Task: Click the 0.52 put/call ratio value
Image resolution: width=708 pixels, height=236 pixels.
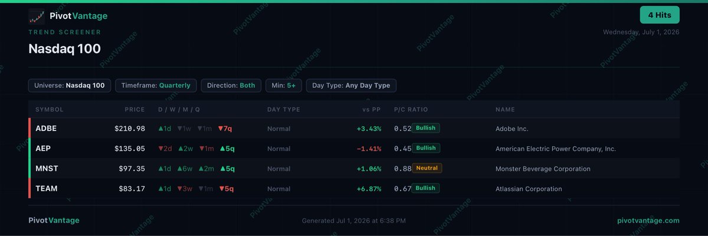Action: click(402, 129)
